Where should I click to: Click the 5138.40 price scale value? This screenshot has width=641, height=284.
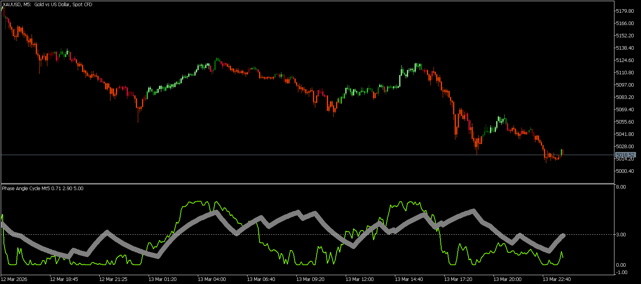pyautogui.click(x=625, y=48)
